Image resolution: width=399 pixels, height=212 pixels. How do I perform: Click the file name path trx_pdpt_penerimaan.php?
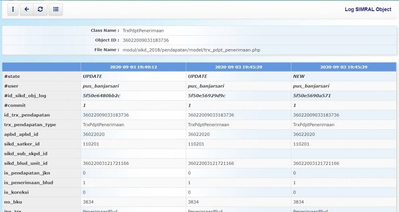tap(191, 50)
